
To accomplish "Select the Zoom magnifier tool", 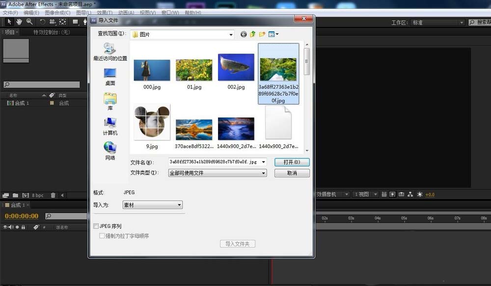I will coord(29,22).
